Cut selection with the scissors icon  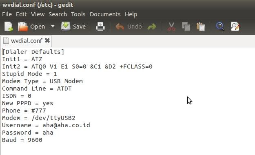171,27
